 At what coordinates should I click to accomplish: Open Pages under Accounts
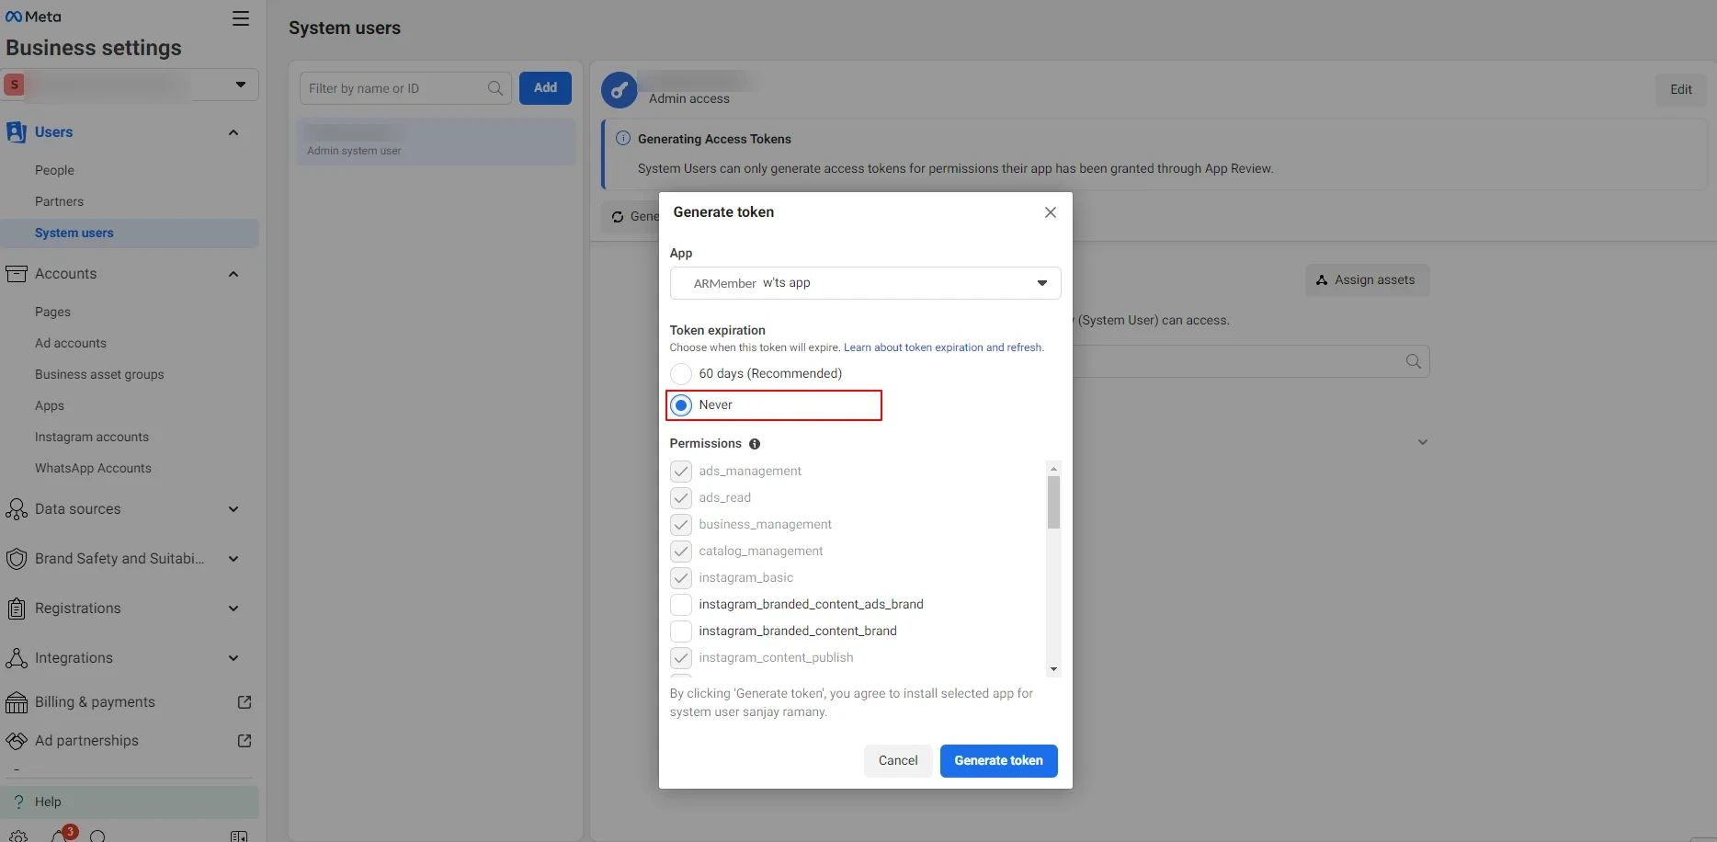pos(52,312)
